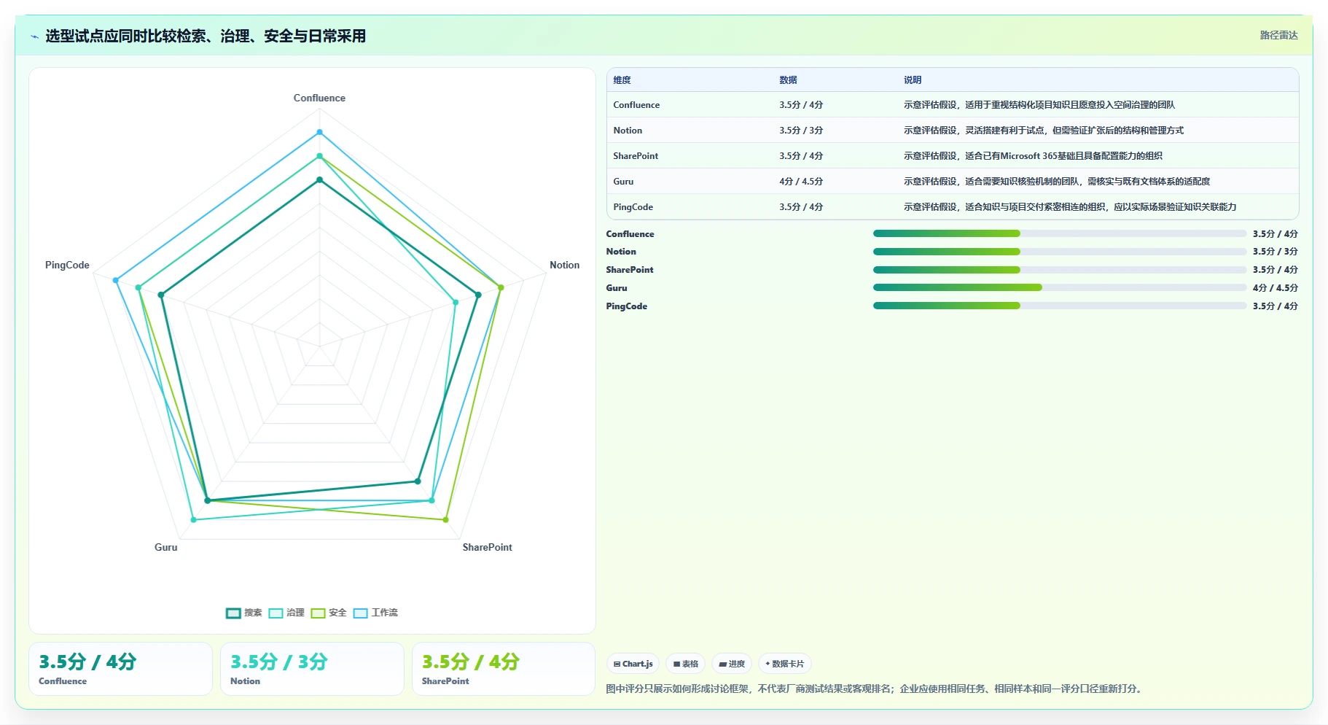Open the Confluence 3.5分 / 4分 data card
This screenshot has width=1328, height=725.
[120, 669]
